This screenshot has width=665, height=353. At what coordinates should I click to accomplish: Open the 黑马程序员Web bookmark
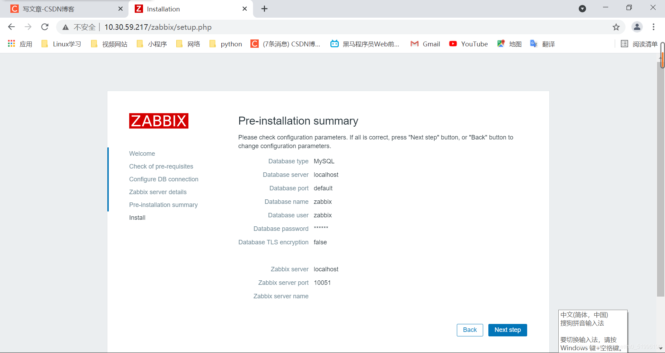click(x=365, y=44)
